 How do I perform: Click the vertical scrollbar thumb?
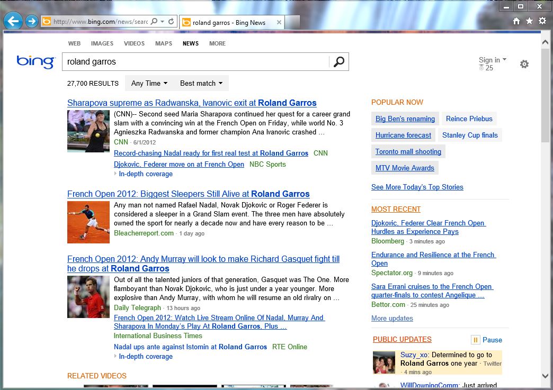(545, 95)
